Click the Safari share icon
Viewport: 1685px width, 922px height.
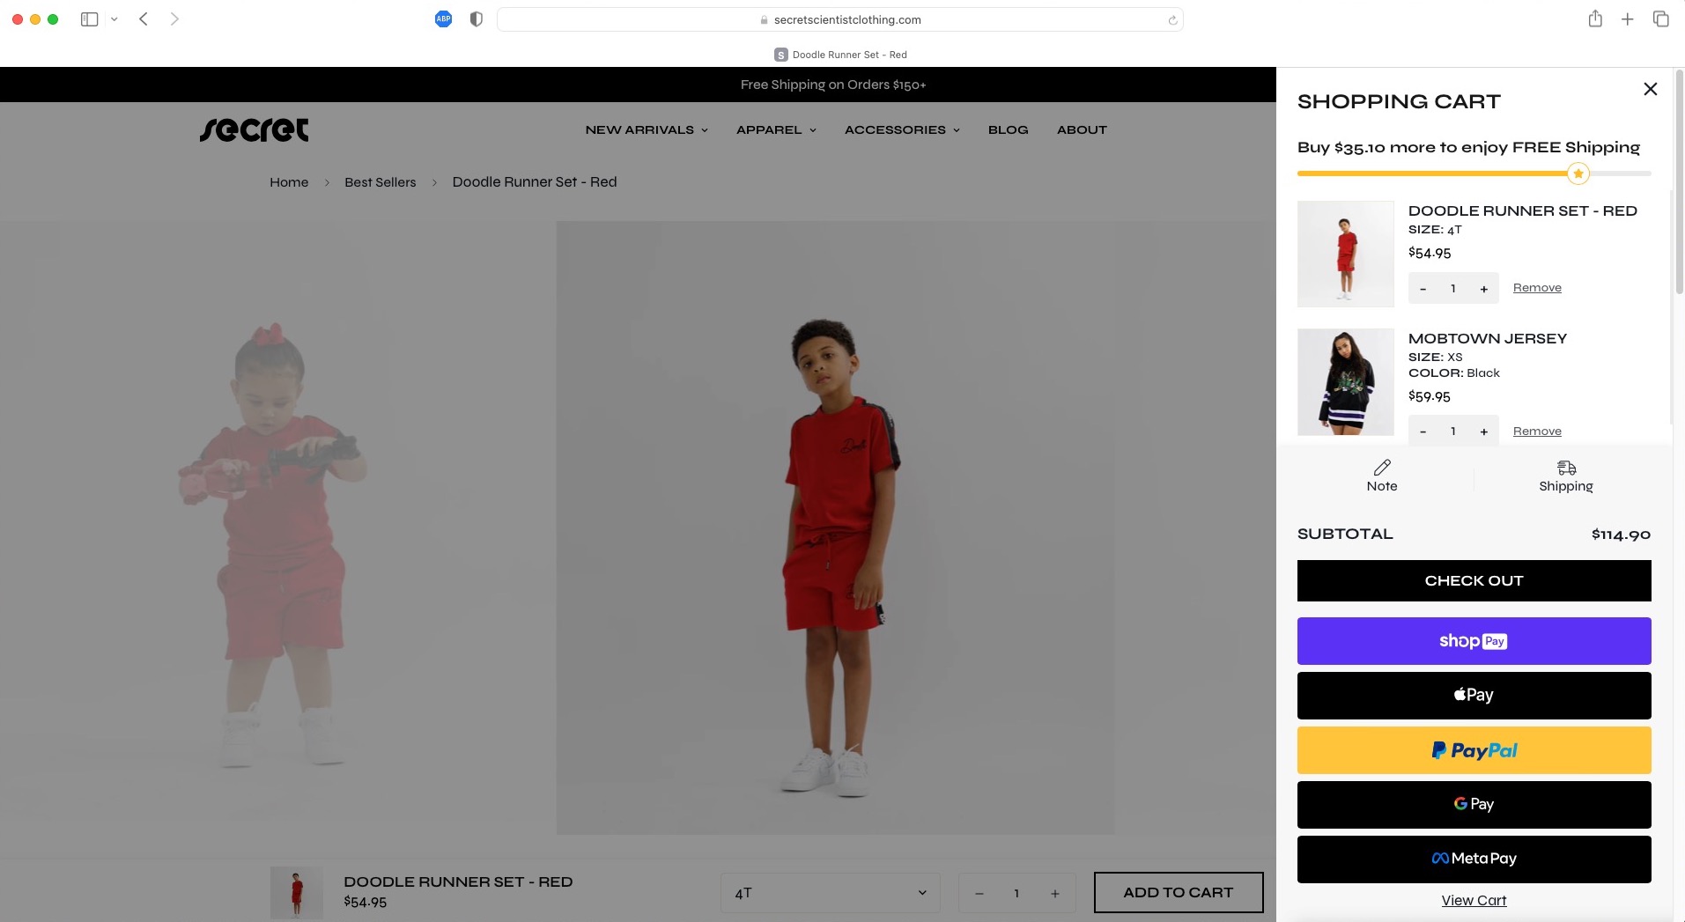[1594, 19]
